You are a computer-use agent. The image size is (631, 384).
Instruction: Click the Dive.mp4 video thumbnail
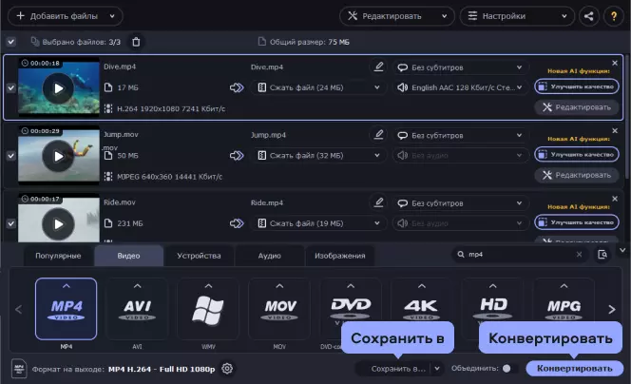59,87
